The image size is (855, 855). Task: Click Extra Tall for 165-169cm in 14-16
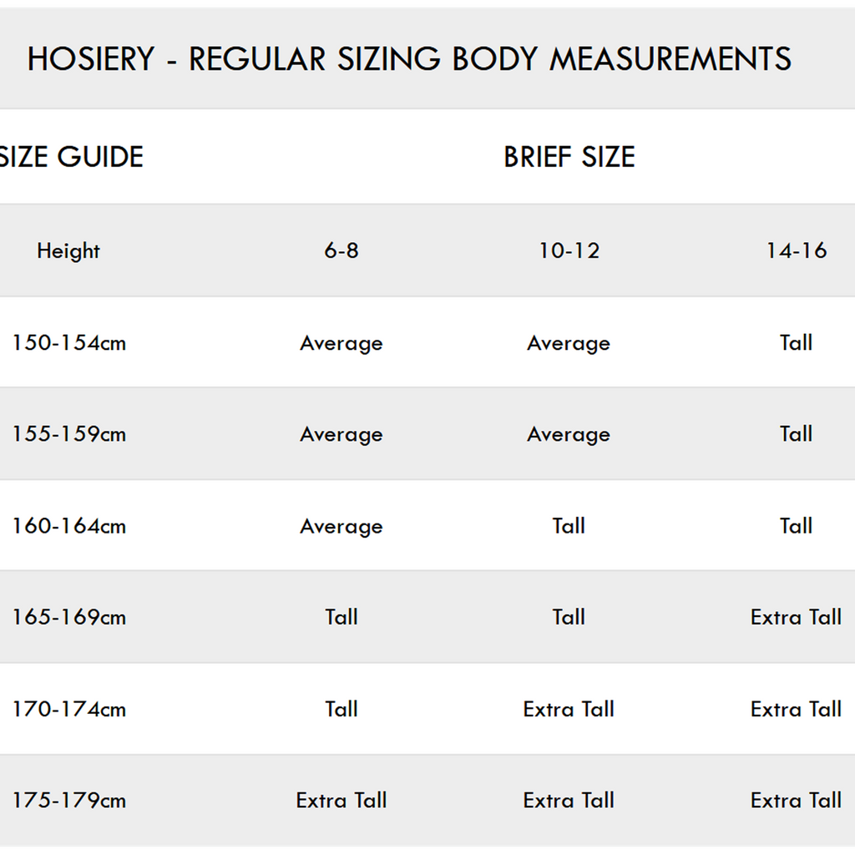pos(796,618)
